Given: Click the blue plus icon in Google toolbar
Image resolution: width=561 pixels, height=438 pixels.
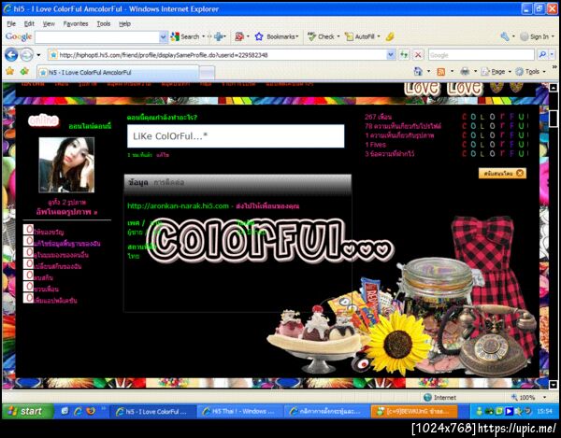Looking at the screenshot, I should (x=218, y=36).
